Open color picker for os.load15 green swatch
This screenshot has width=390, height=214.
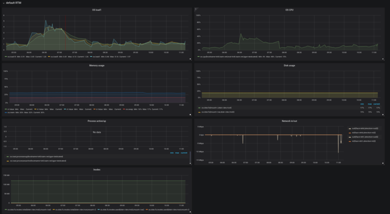pos(6,57)
